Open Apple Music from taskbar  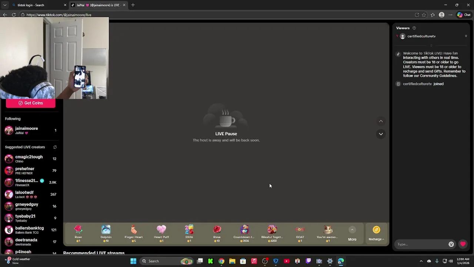254,261
